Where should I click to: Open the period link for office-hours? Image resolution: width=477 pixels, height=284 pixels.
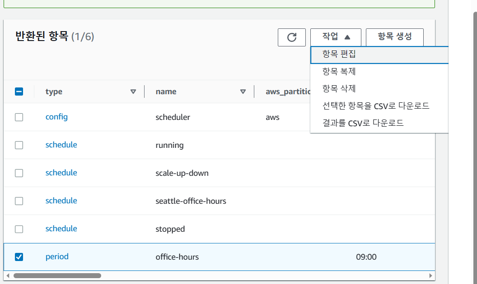[x=57, y=257]
